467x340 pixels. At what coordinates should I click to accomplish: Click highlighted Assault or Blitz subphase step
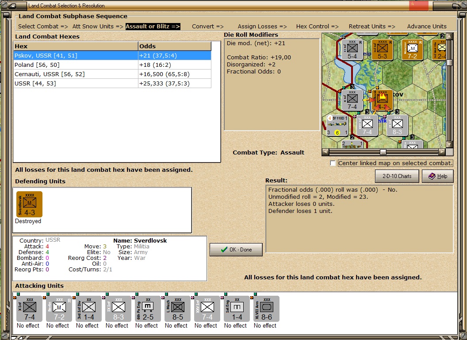point(153,26)
